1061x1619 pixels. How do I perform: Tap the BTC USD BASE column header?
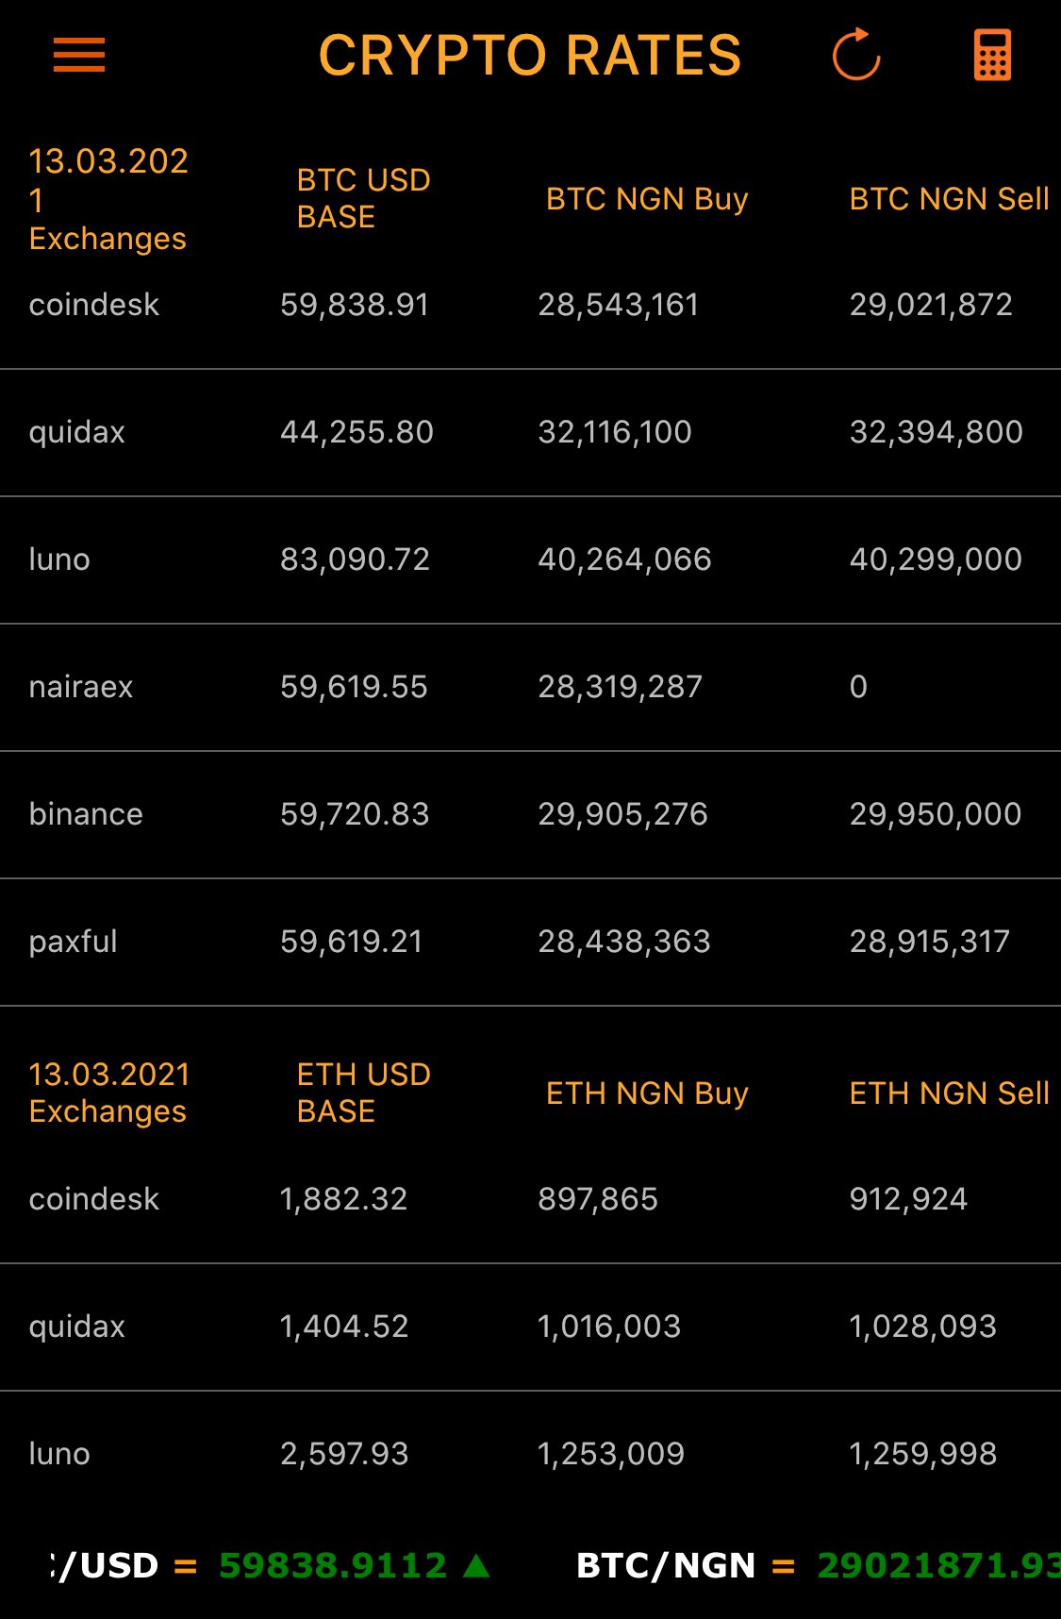click(363, 198)
